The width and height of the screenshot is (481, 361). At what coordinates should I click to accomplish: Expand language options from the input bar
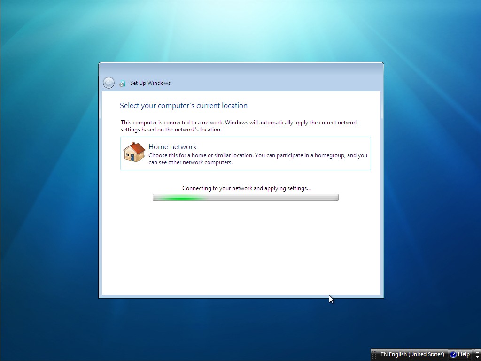click(x=478, y=357)
